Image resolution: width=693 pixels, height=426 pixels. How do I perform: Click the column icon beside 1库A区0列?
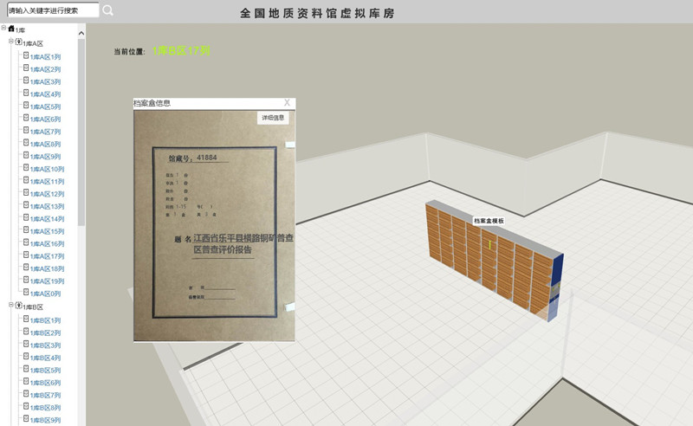tap(26, 294)
